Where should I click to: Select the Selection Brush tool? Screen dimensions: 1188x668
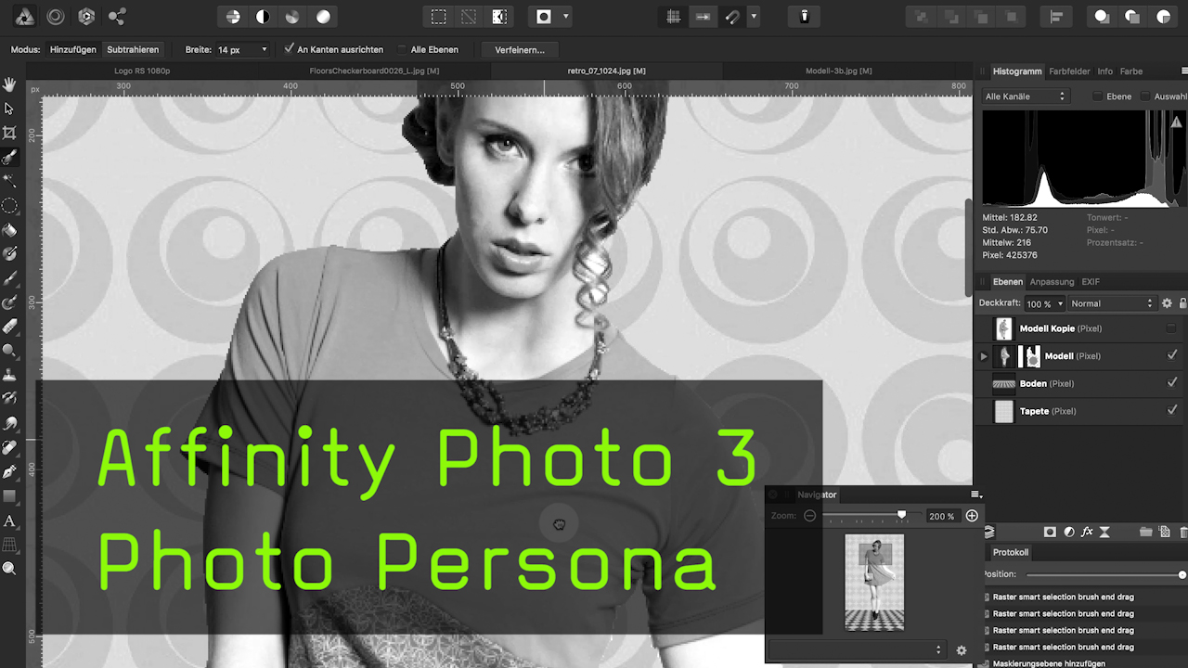(9, 157)
